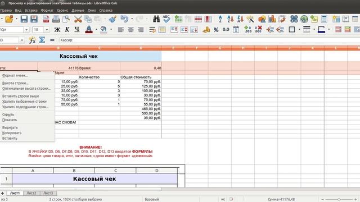This screenshot has height=202, width=360.
Task: Expand the Undo history arrow
Action: tap(132, 19)
